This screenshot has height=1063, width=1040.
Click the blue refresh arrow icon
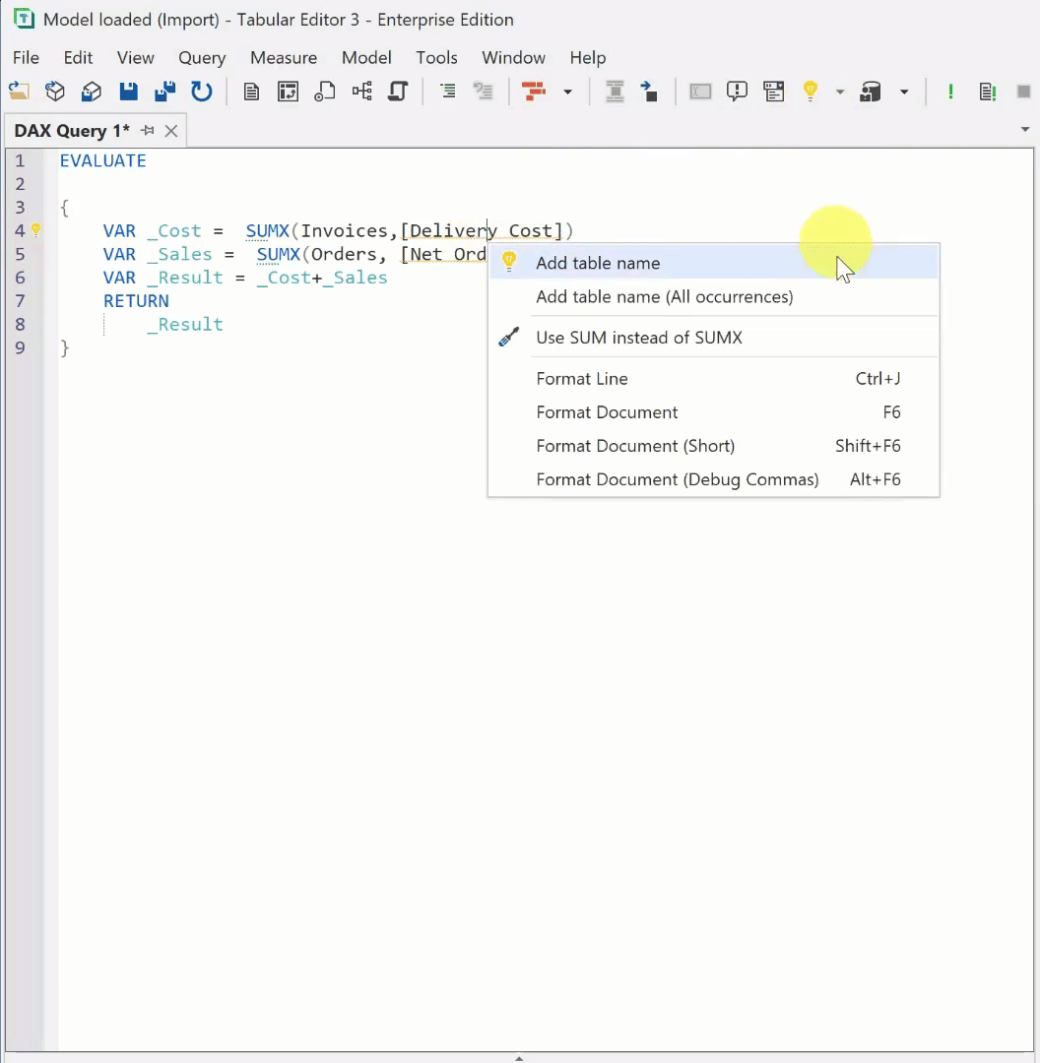coord(202,91)
